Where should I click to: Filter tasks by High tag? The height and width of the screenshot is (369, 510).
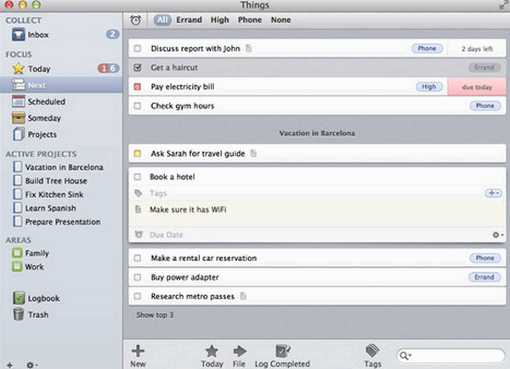click(x=220, y=20)
